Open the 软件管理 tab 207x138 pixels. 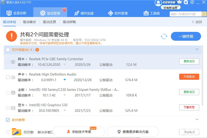click(118, 13)
